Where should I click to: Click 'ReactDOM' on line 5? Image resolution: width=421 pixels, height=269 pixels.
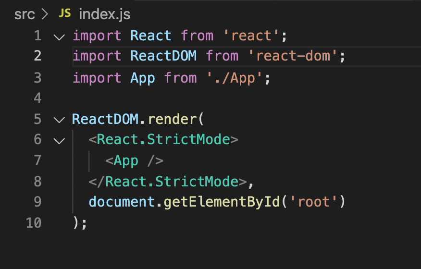pos(105,119)
